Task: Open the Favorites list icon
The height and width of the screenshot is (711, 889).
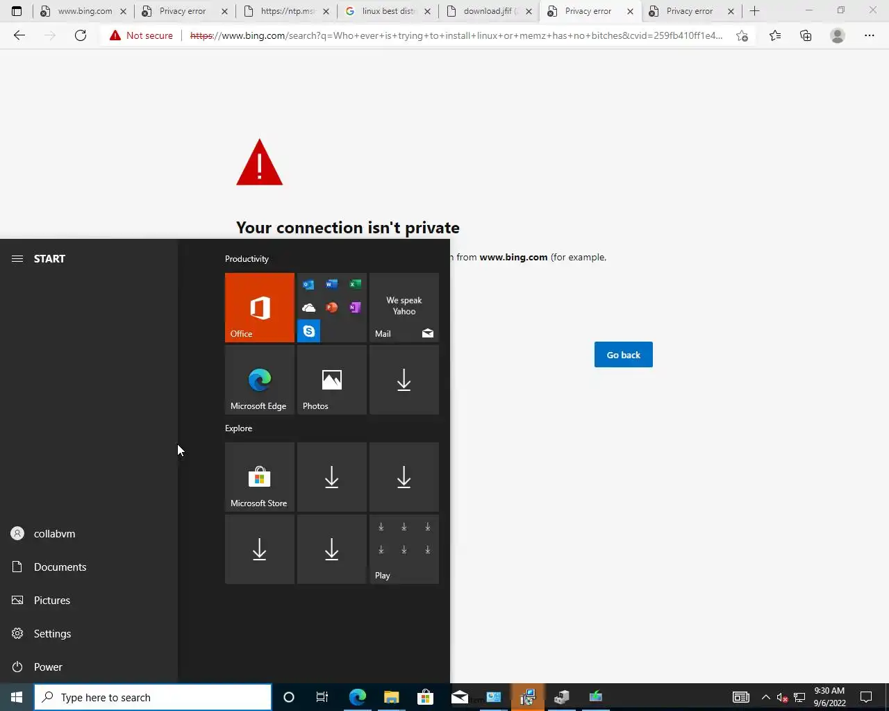Action: click(x=775, y=35)
